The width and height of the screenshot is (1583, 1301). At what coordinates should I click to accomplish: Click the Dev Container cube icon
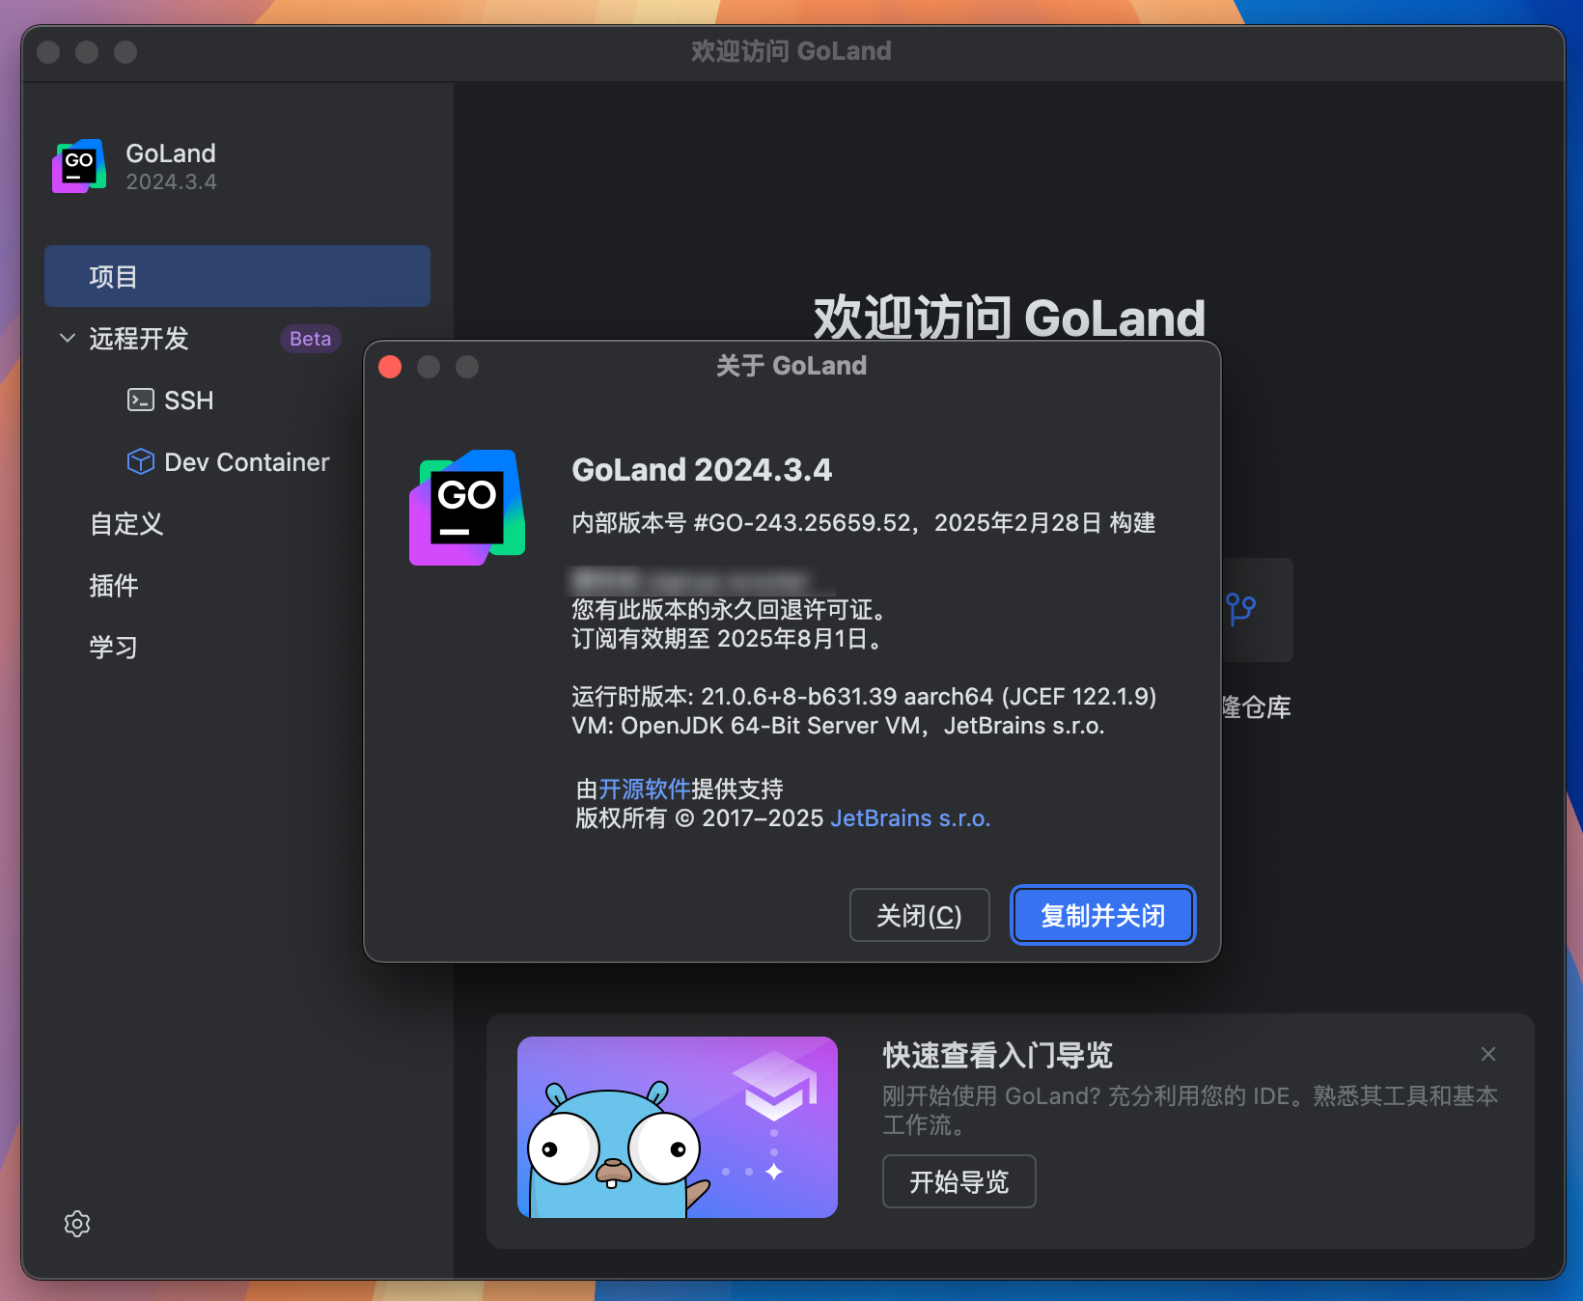pos(141,461)
